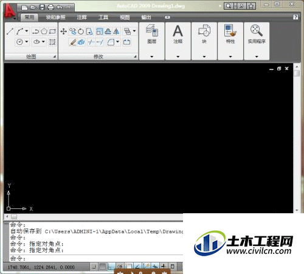The image size is (304, 274).
Task: Click the Draw Order overlapping-squares icon
Action: pos(128,32)
